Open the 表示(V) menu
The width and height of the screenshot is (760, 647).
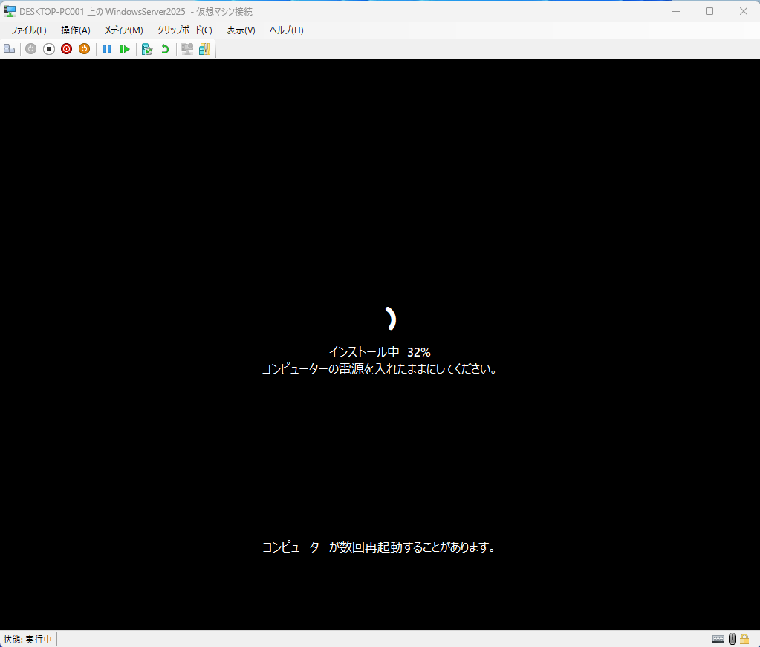click(x=241, y=30)
